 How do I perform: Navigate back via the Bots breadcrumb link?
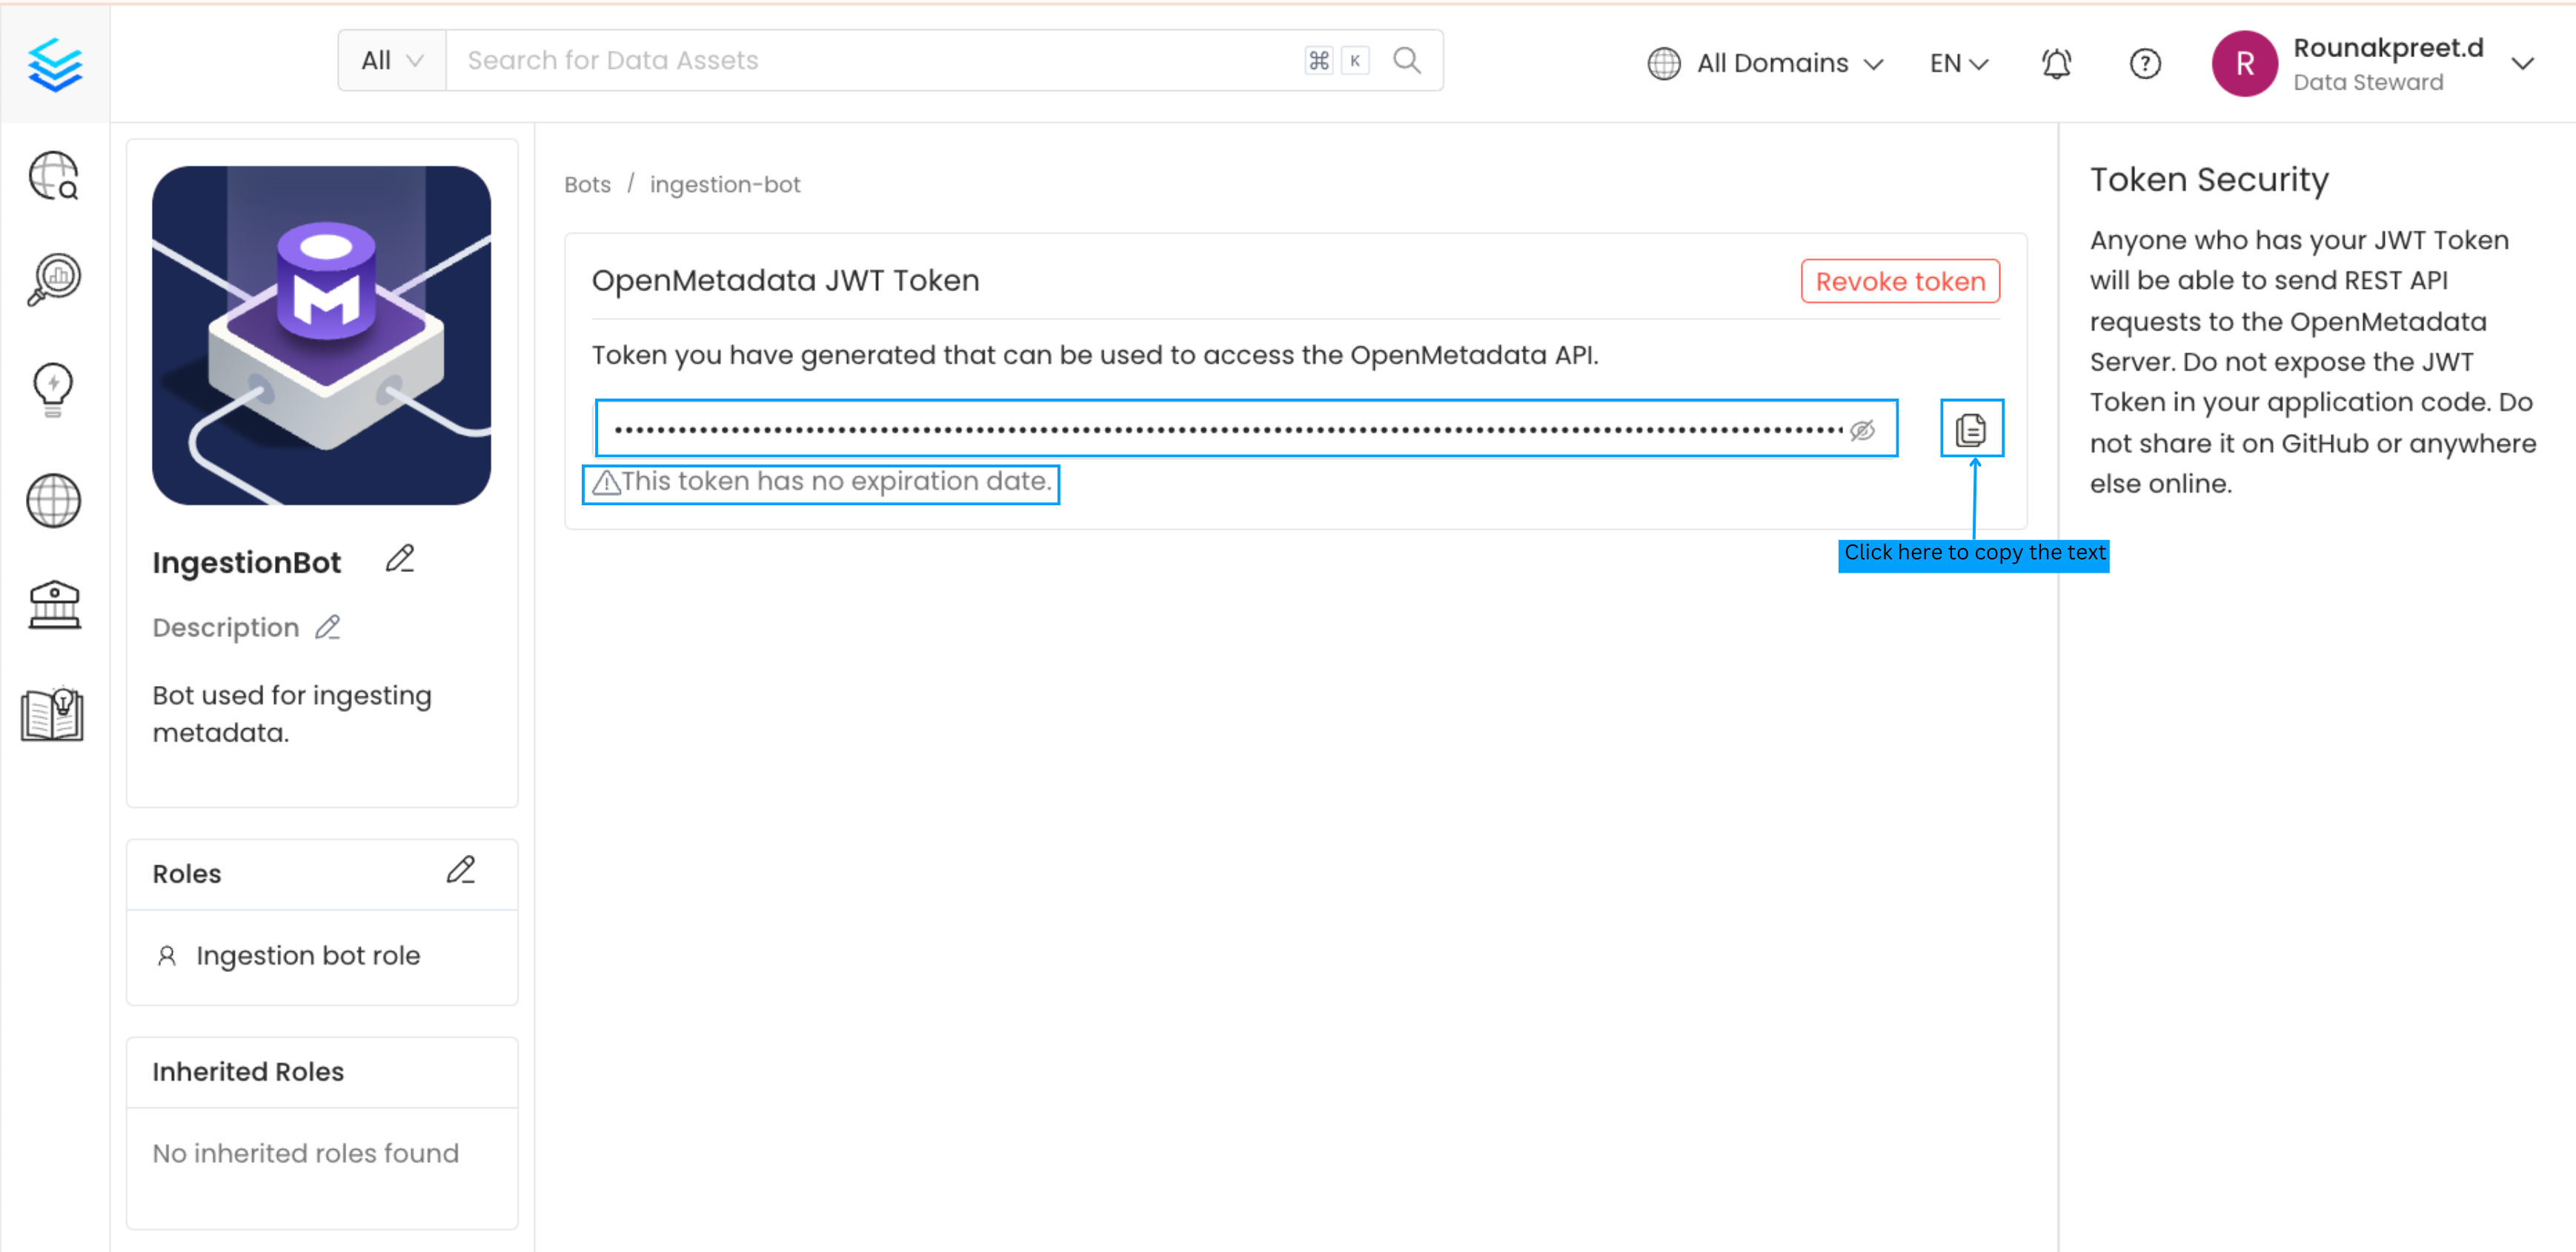coord(587,184)
